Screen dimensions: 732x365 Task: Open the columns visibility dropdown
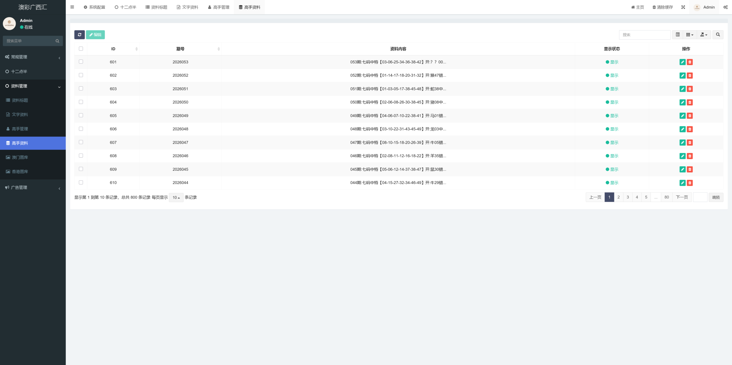689,35
